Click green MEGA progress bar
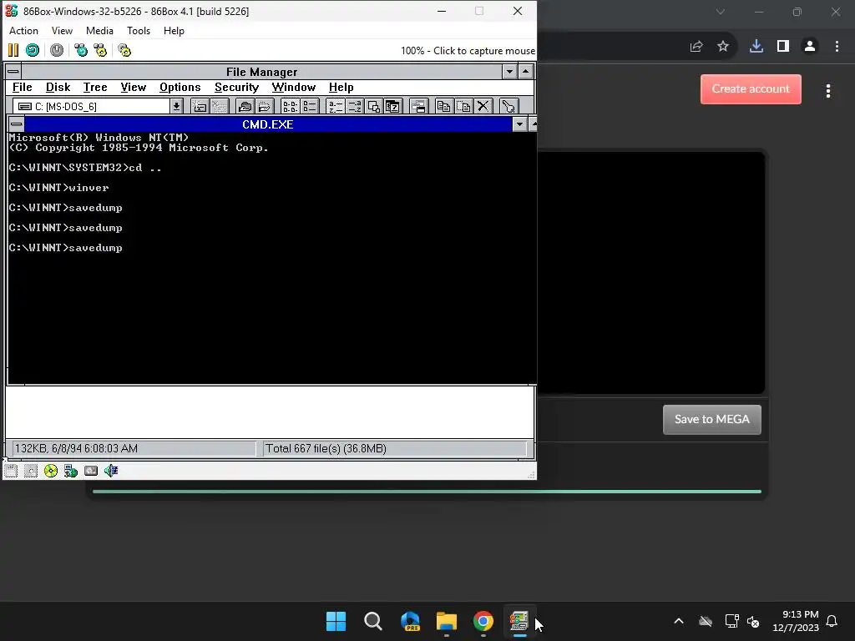Viewport: 855px width, 641px height. [x=427, y=492]
